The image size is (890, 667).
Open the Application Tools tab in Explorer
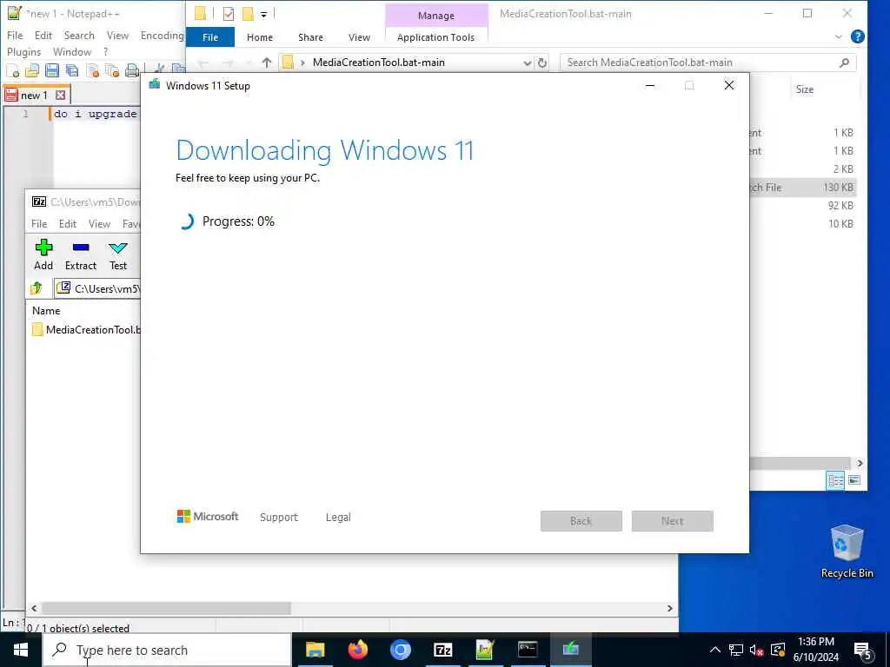[x=436, y=36]
